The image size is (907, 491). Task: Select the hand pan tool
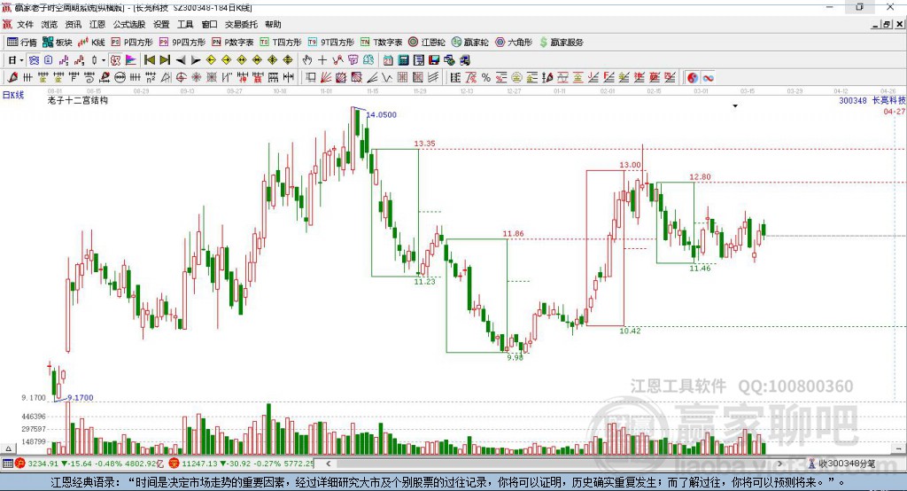307,60
